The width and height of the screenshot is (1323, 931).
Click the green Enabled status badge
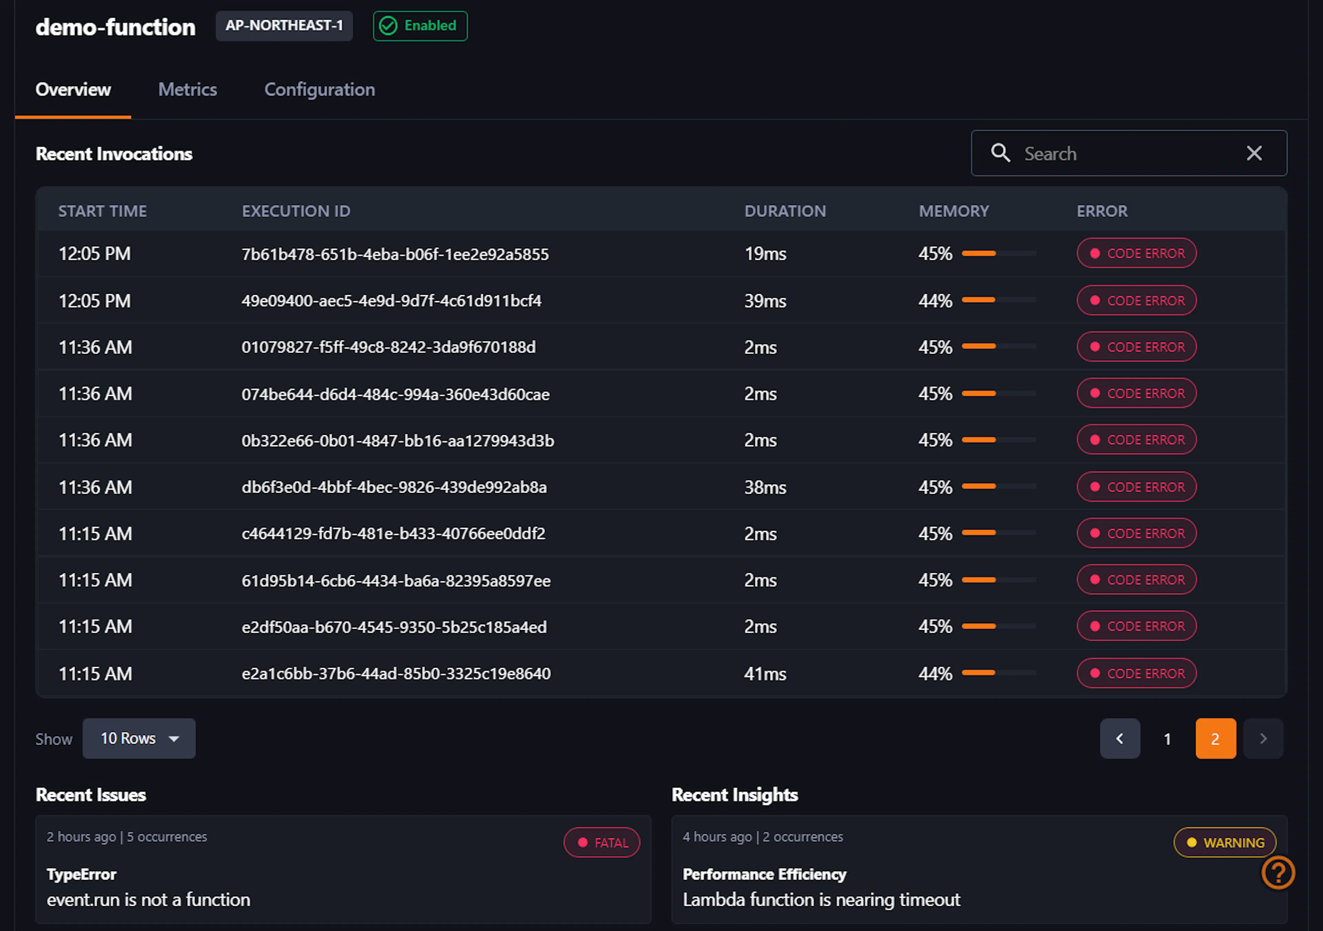(x=420, y=26)
